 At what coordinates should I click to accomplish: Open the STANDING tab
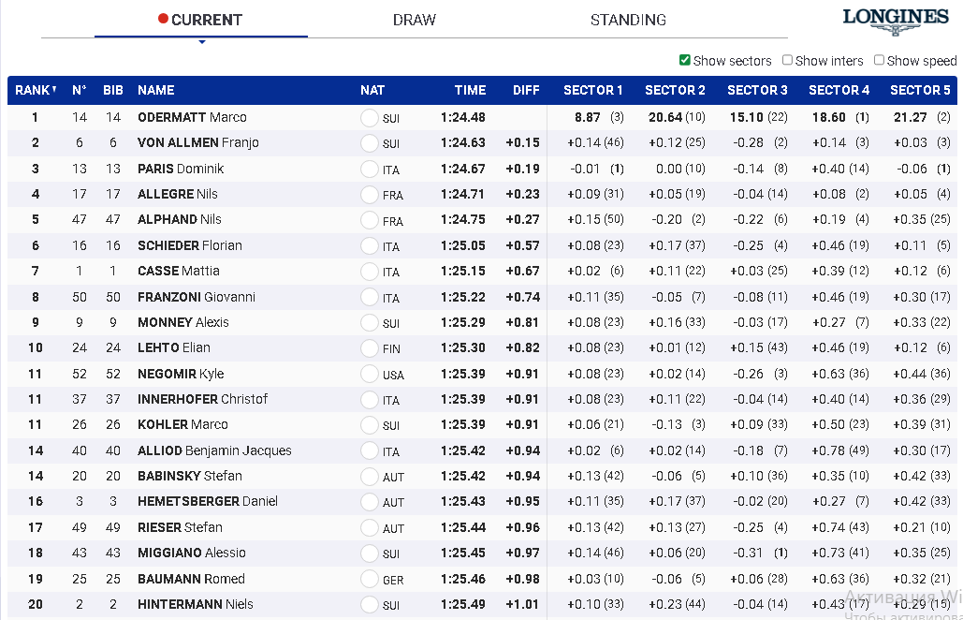[628, 20]
